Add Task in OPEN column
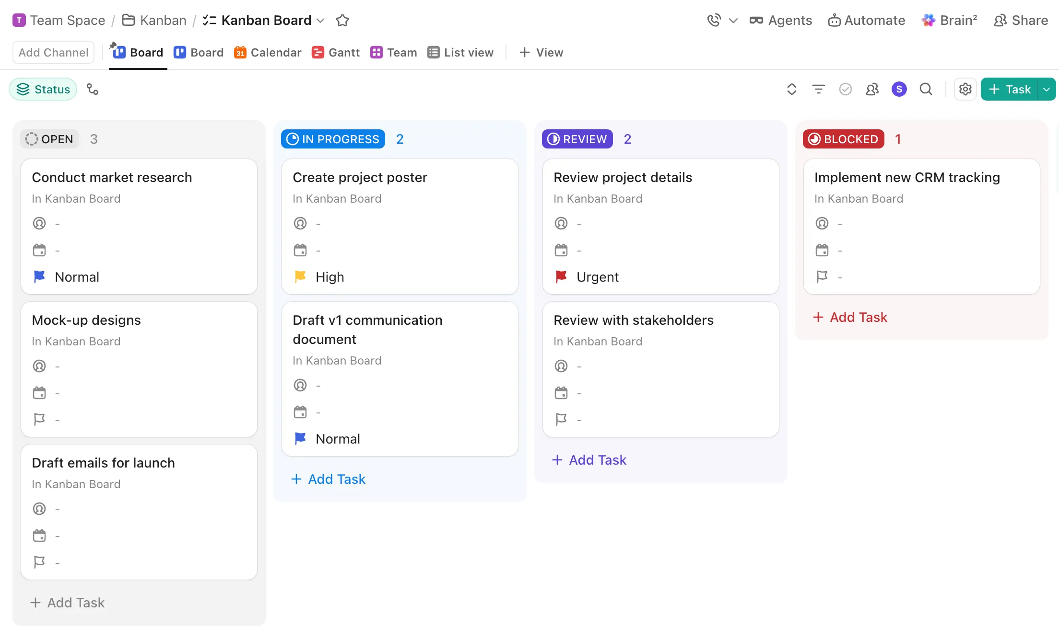This screenshot has height=639, width=1059. (x=68, y=603)
